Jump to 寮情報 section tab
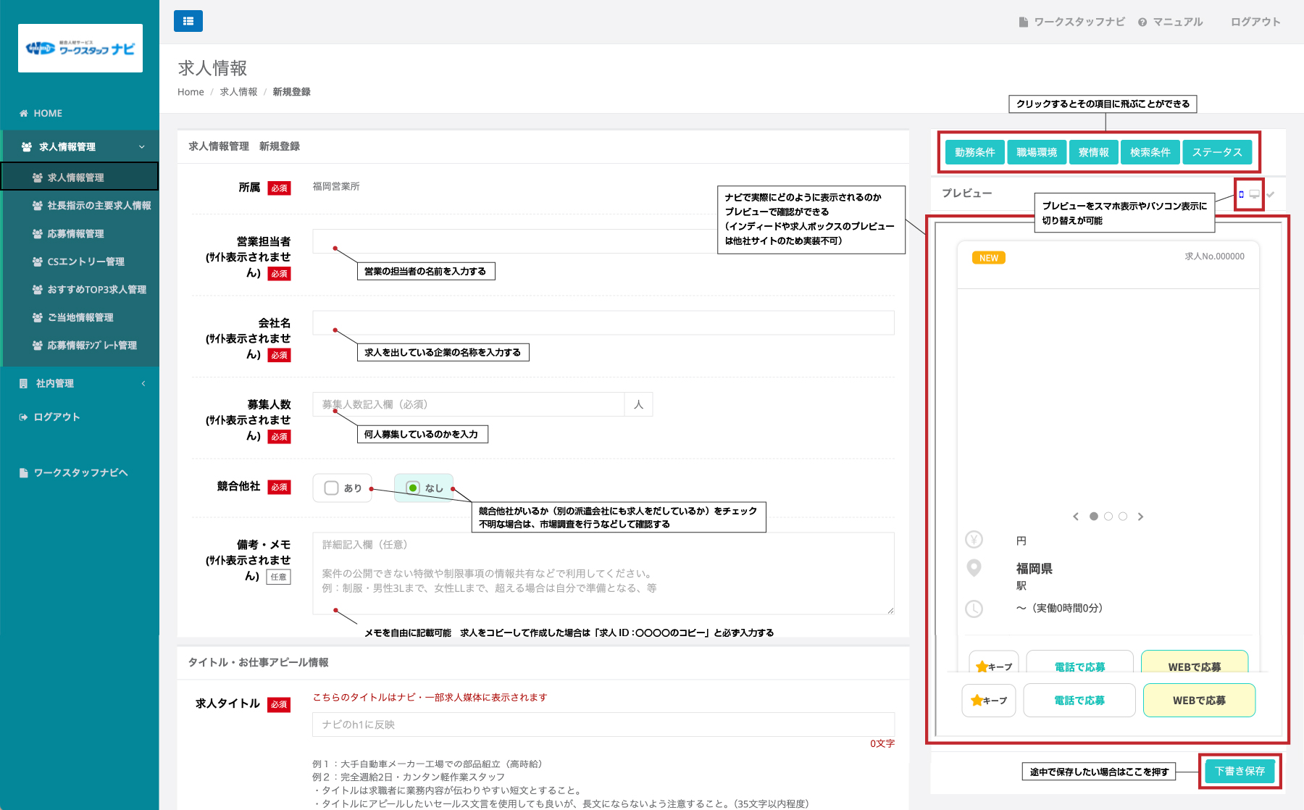Image resolution: width=1304 pixels, height=810 pixels. point(1093,152)
